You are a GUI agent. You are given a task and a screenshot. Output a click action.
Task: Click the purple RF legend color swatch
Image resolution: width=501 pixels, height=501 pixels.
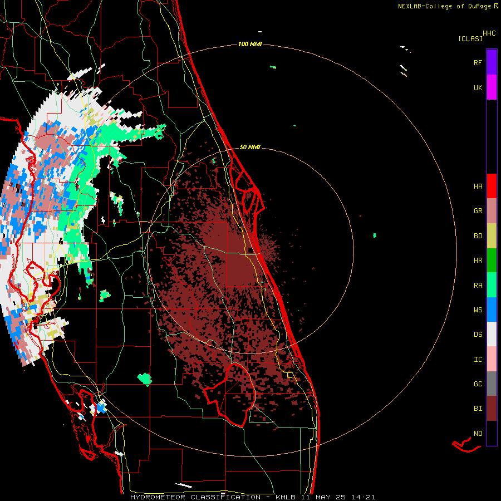[492, 62]
